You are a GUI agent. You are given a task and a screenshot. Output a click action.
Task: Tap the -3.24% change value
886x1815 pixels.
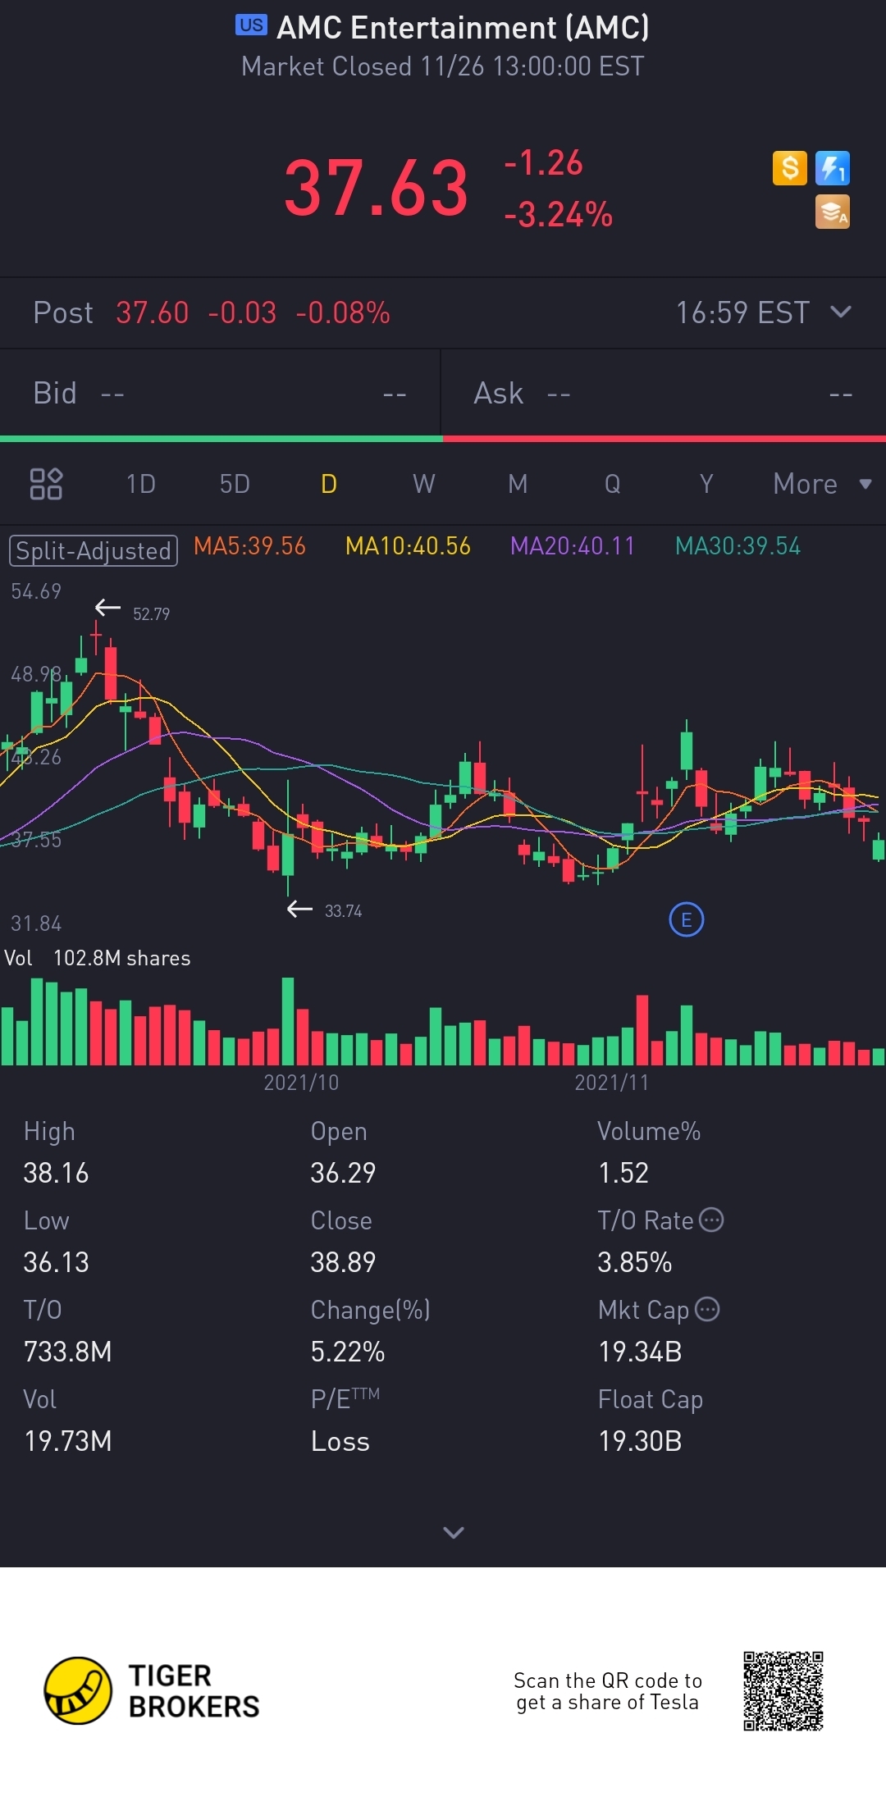(558, 215)
